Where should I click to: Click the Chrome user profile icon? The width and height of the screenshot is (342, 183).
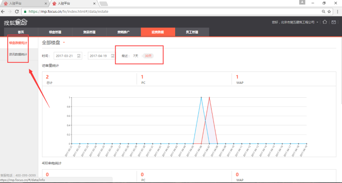tap(302, 2)
